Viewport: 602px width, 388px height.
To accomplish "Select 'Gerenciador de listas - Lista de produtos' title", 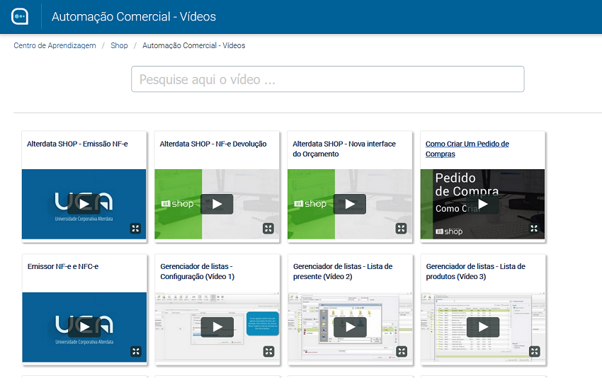I will 476,271.
